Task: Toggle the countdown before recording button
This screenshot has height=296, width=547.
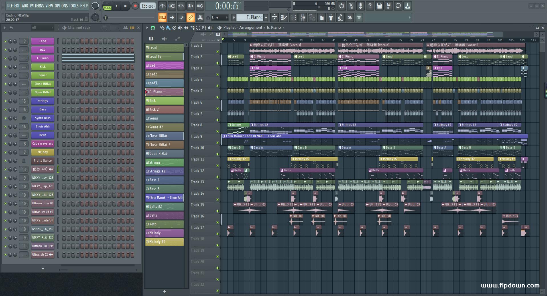Action: pyautogui.click(x=181, y=6)
